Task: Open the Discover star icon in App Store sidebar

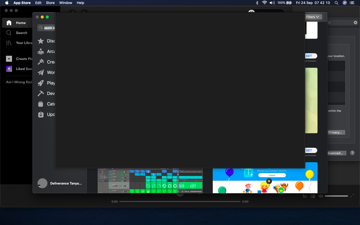Action: (41, 41)
